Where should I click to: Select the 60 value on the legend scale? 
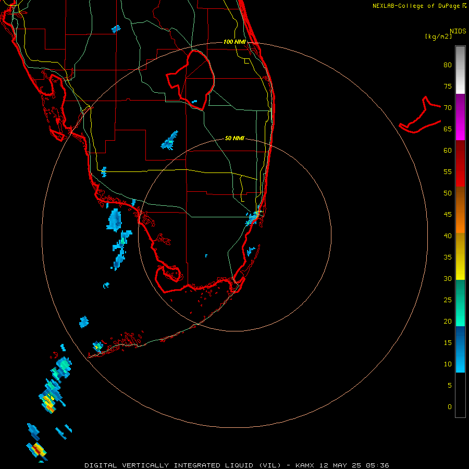(448, 151)
